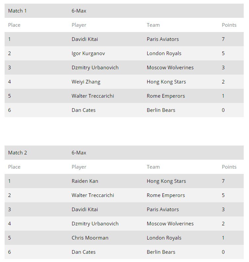Viewport: 249px width, 262px height.
Task: Click Moscow Wolverines team in Match 1
Action: tap(170, 68)
